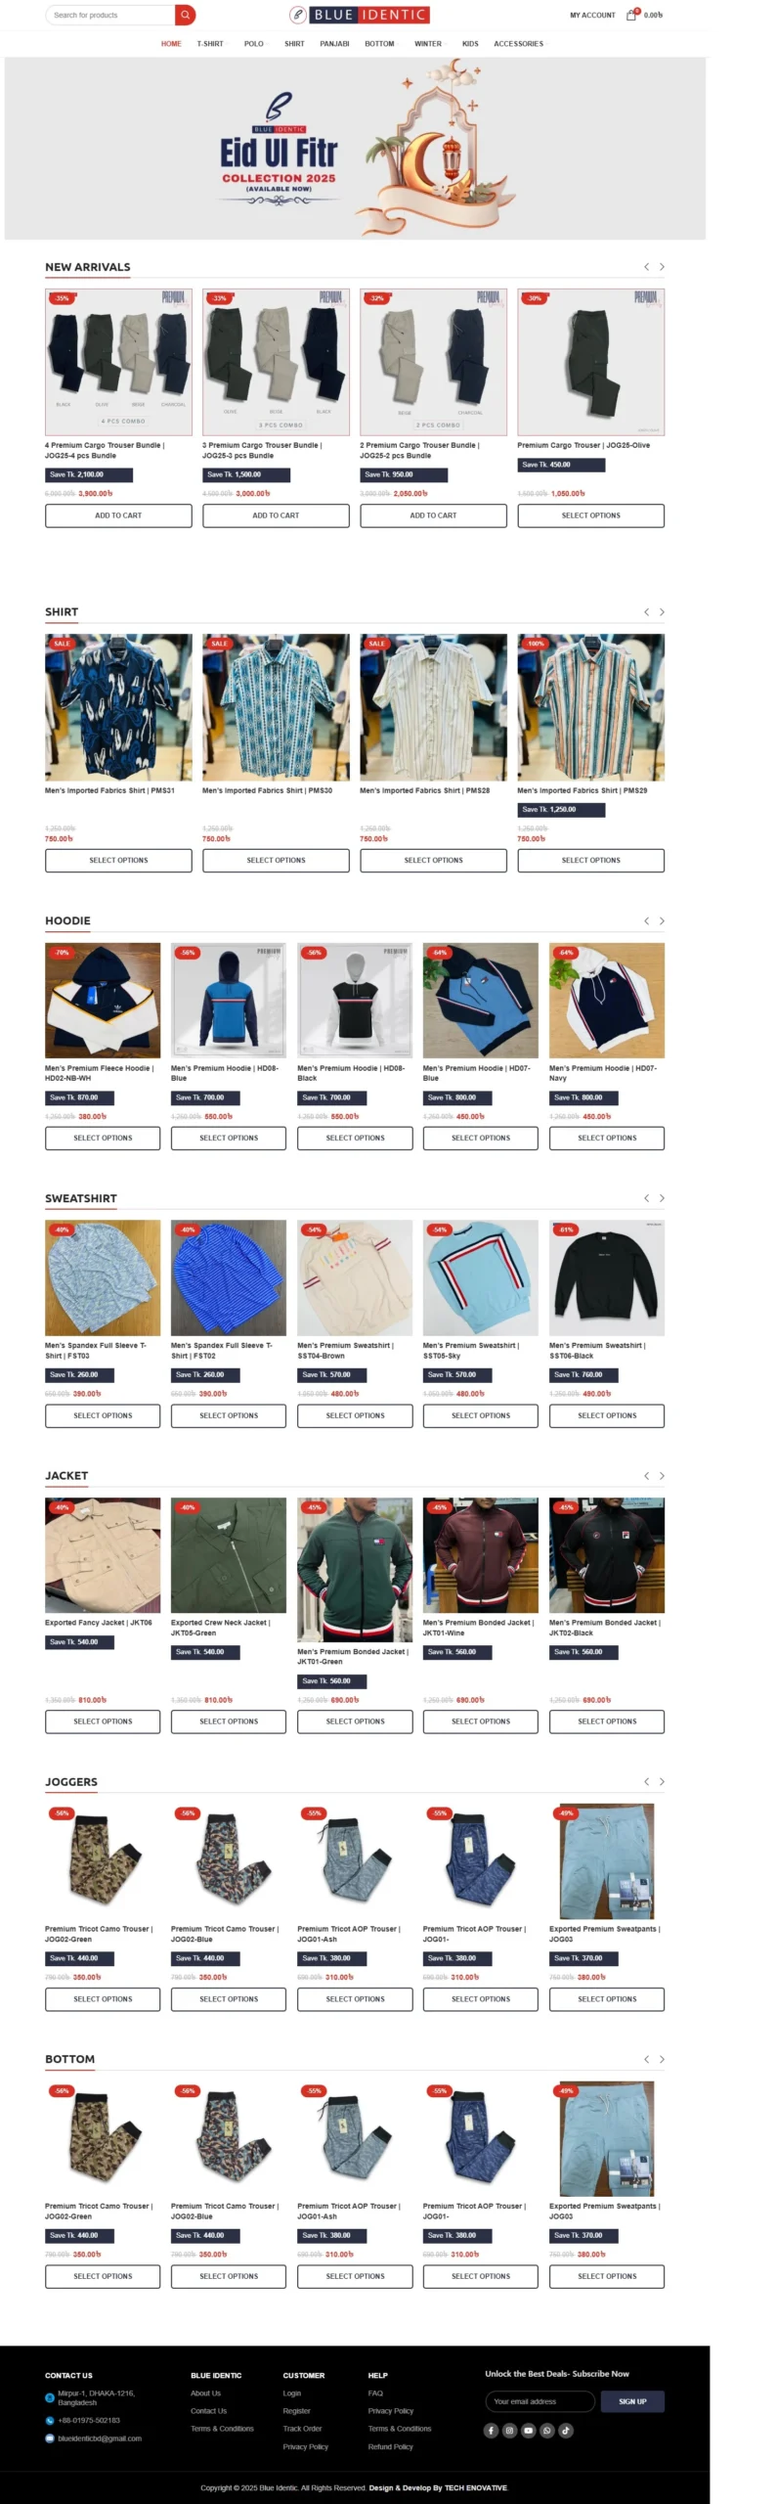Show previous items in Joggers carousel
The height and width of the screenshot is (2504, 777).
click(x=646, y=1781)
